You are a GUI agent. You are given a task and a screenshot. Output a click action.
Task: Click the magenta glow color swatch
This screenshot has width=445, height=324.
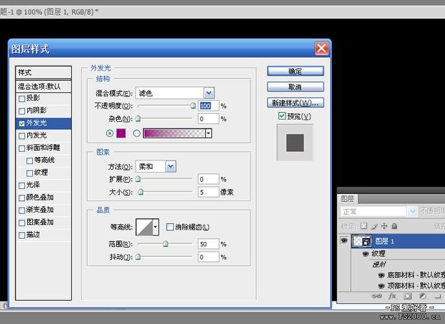[x=121, y=133]
